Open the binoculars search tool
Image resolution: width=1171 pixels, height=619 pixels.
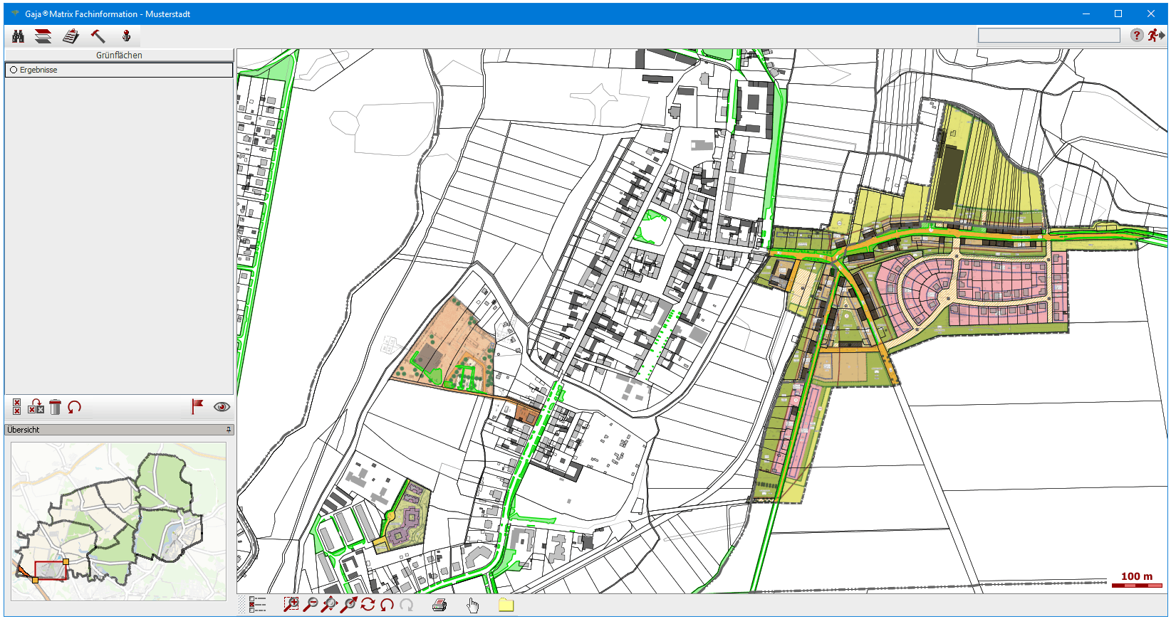18,36
